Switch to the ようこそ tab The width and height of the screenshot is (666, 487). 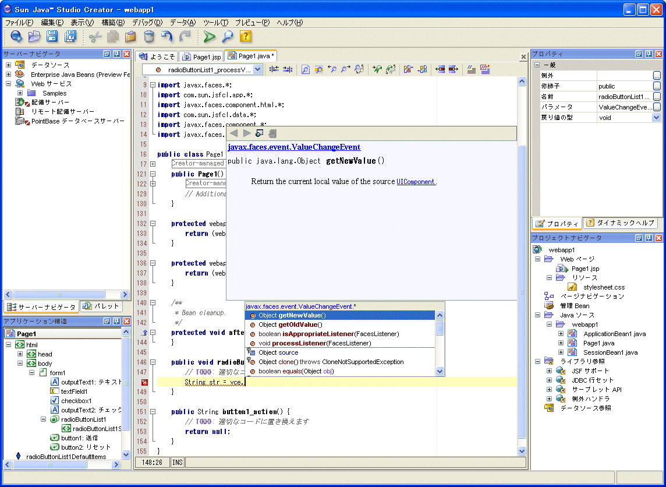click(157, 57)
